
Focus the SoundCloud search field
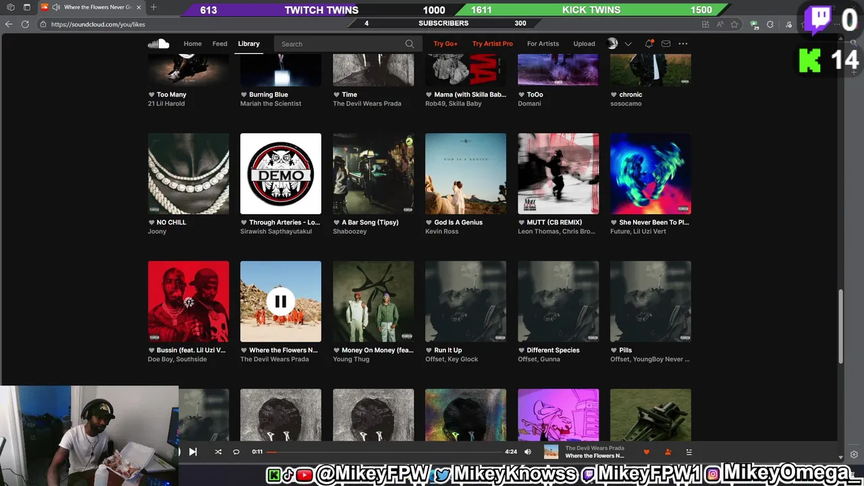tap(346, 44)
